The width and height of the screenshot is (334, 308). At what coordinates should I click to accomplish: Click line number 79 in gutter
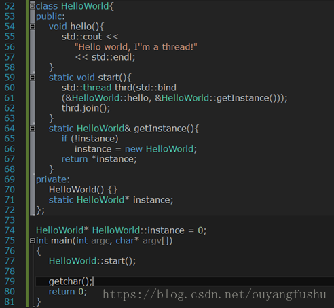pos(10,281)
